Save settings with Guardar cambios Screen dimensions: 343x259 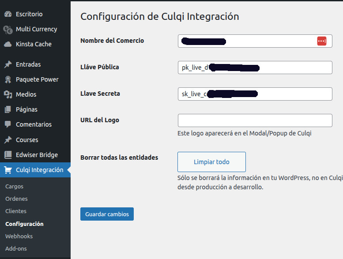point(107,214)
